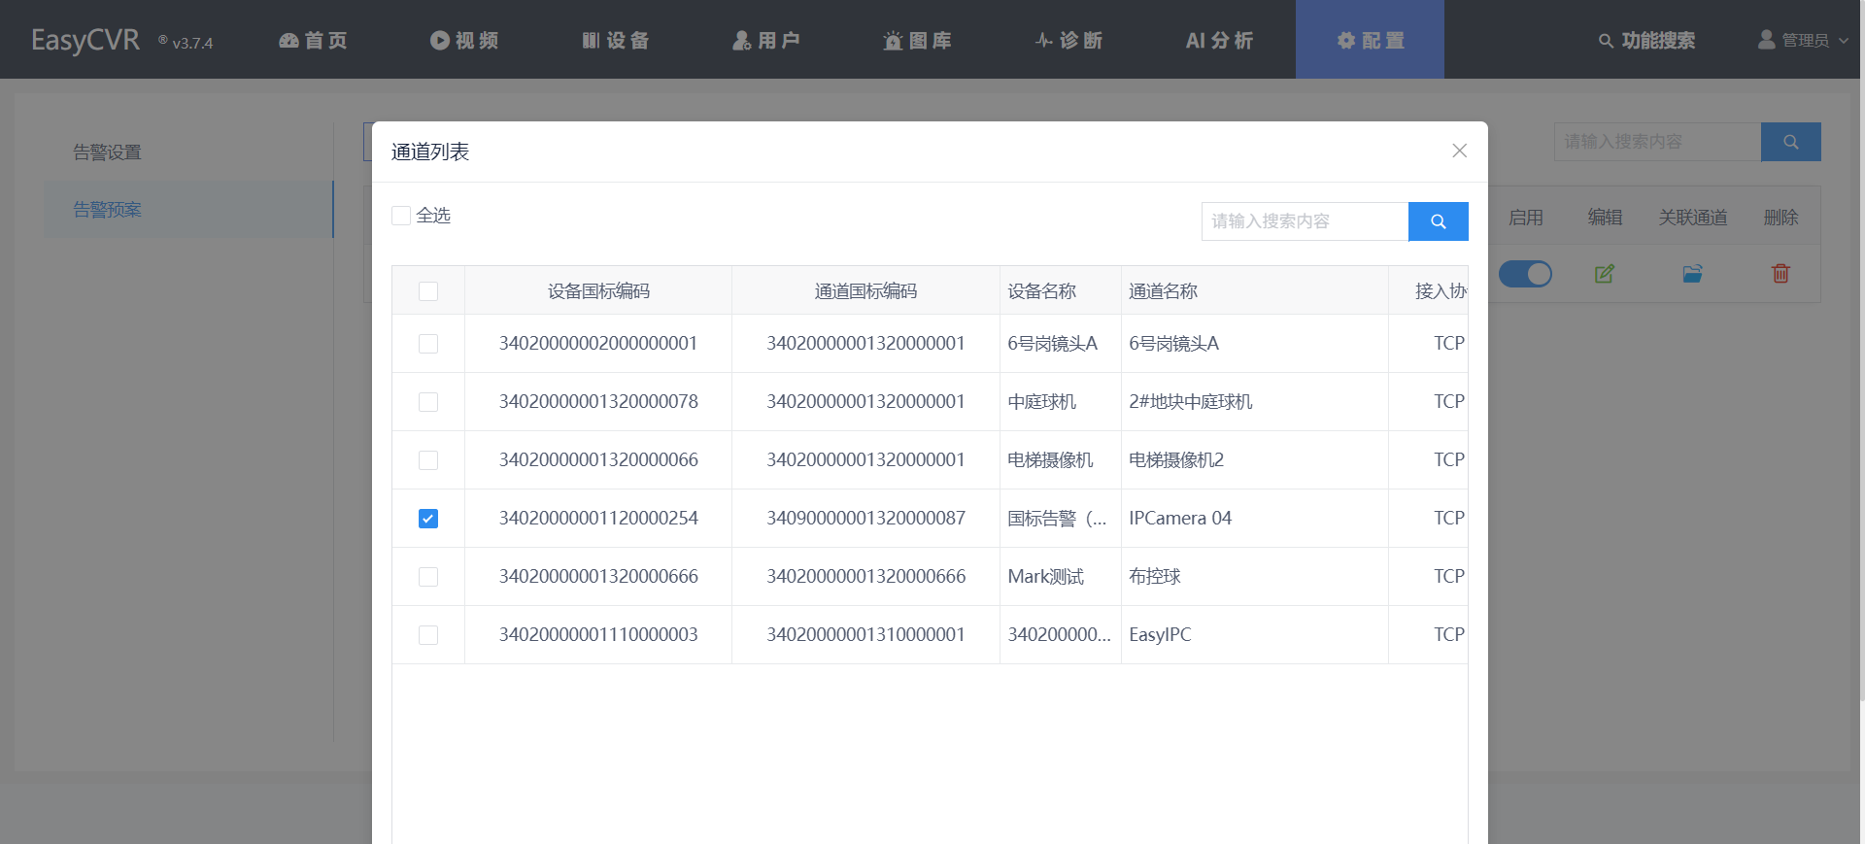Tick the checkbox for EasyIPC channel
The image size is (1865, 844).
tap(428, 635)
